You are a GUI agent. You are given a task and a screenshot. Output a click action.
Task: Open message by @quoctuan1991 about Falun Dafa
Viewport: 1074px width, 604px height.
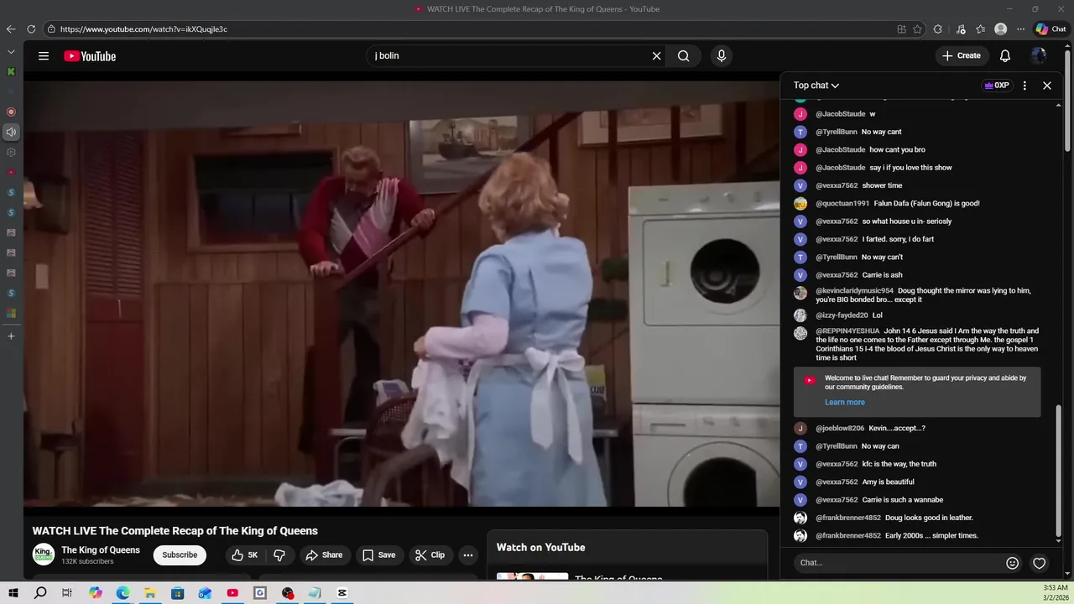(x=927, y=203)
